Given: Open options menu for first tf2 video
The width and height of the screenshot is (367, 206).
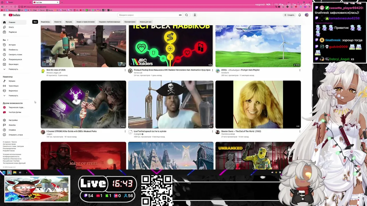Looking at the screenshot, I should point(125,70).
